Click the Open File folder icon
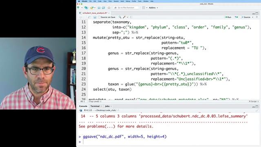This screenshot has height=147, width=261. [91, 8]
